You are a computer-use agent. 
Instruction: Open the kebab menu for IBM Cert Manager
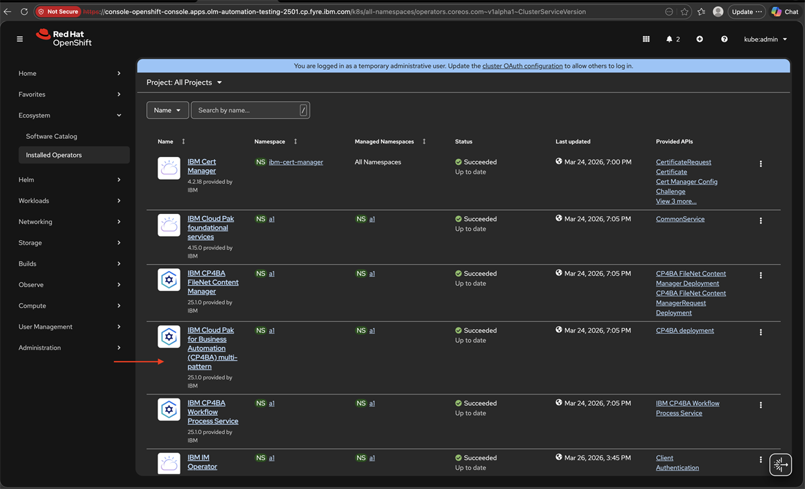point(761,164)
